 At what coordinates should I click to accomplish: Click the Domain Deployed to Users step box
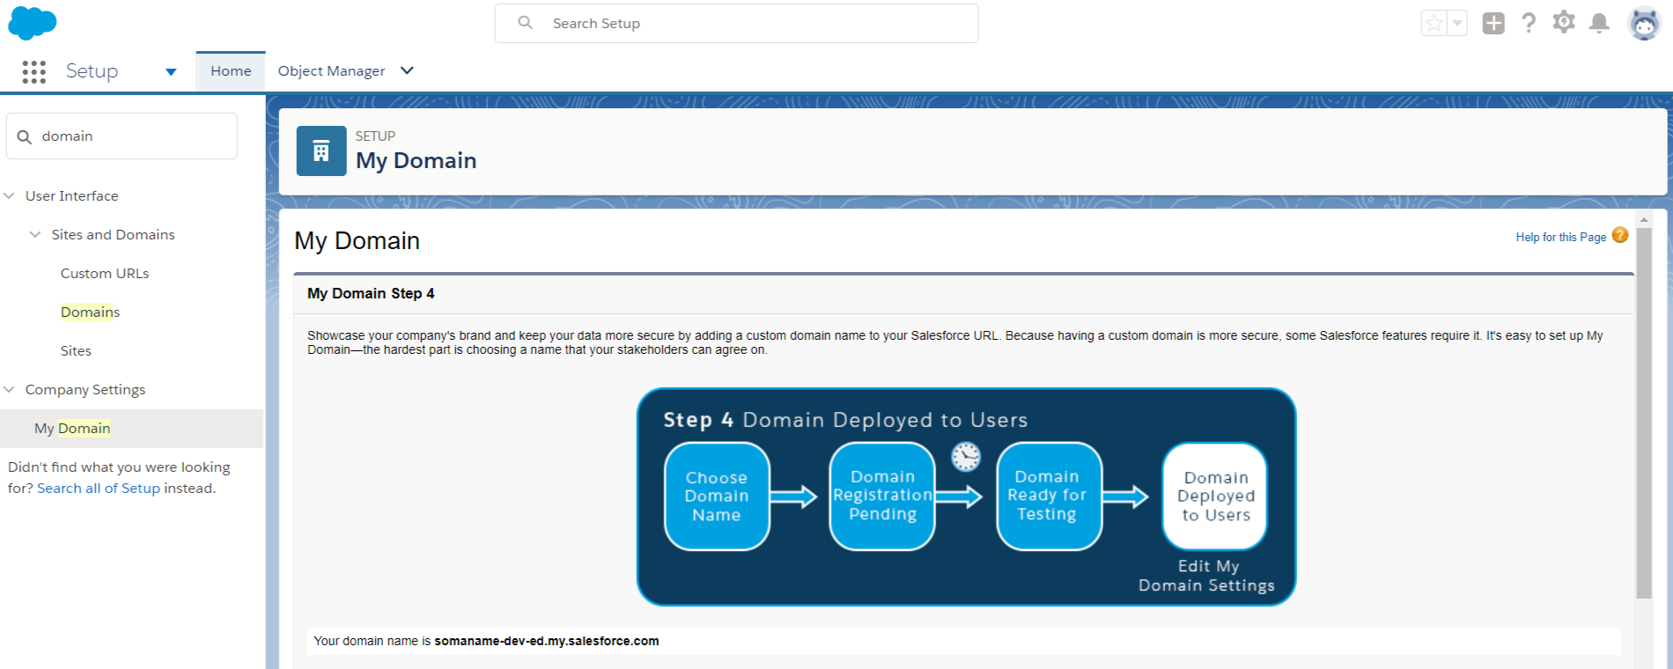(1215, 496)
